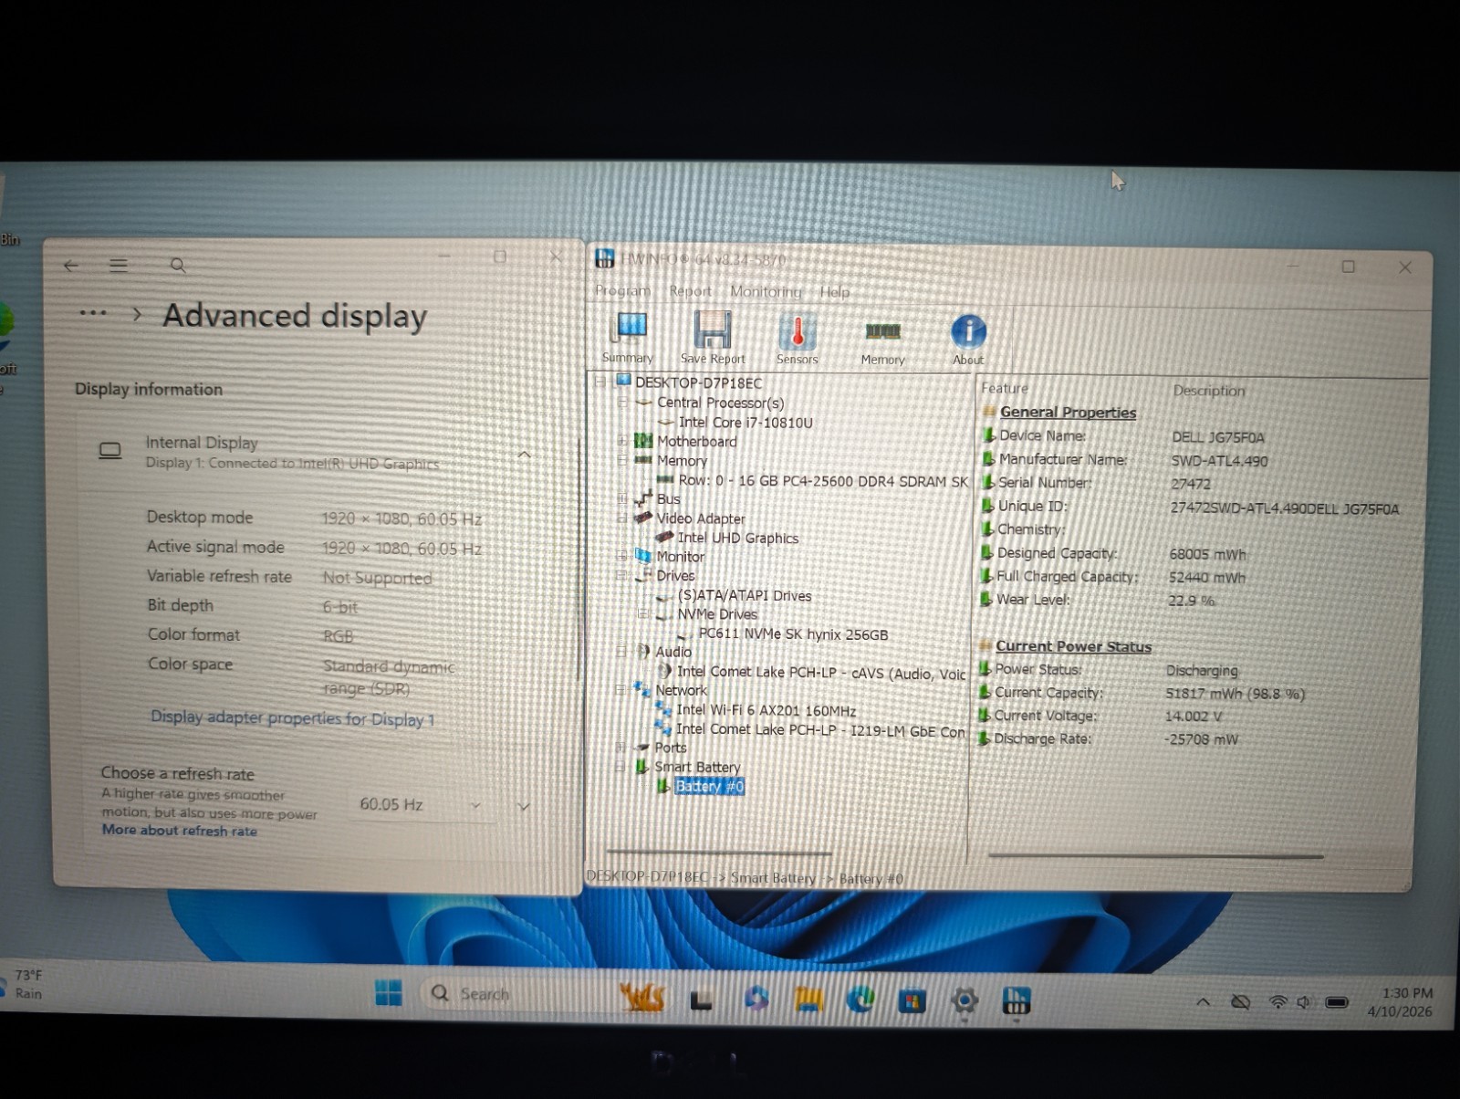
Task: Click the Designed Capacity 68005 mWh value
Action: pos(1207,554)
